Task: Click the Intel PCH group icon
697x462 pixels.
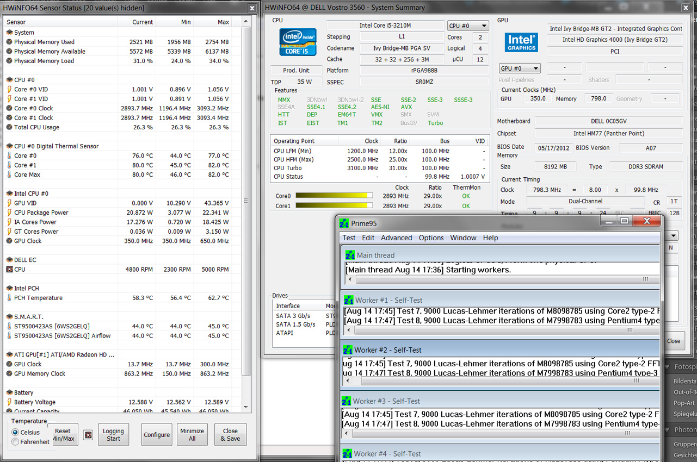Action: pyautogui.click(x=9, y=288)
